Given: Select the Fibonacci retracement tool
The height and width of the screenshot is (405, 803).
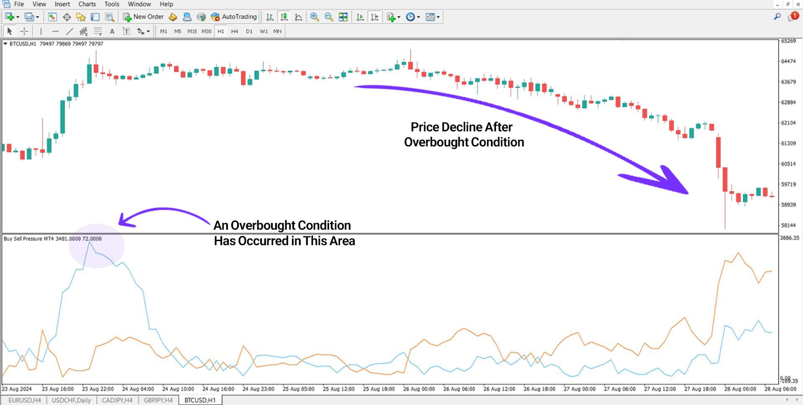Looking at the screenshot, I should pos(98,31).
